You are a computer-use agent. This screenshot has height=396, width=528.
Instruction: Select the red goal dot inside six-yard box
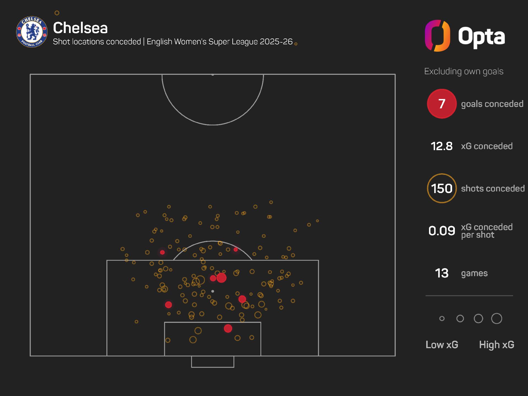pyautogui.click(x=228, y=328)
